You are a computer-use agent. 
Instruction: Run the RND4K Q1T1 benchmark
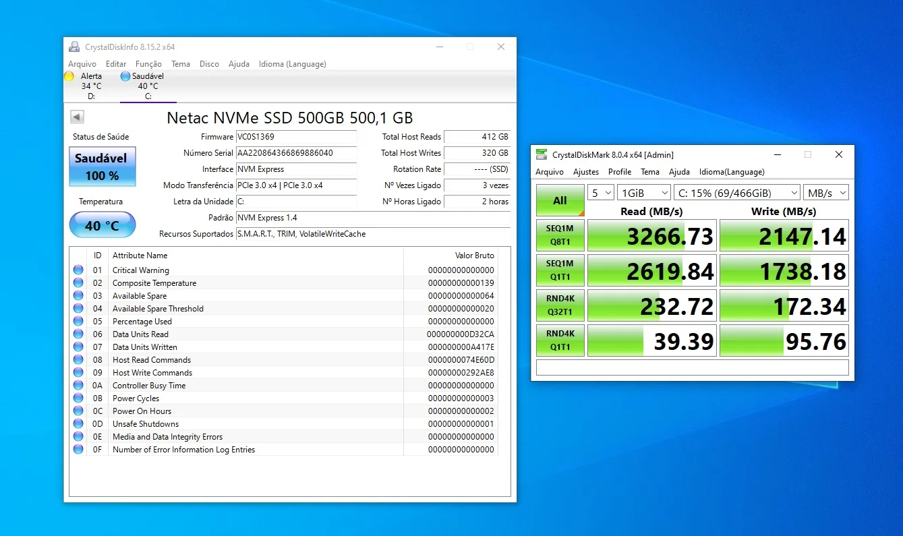point(560,340)
